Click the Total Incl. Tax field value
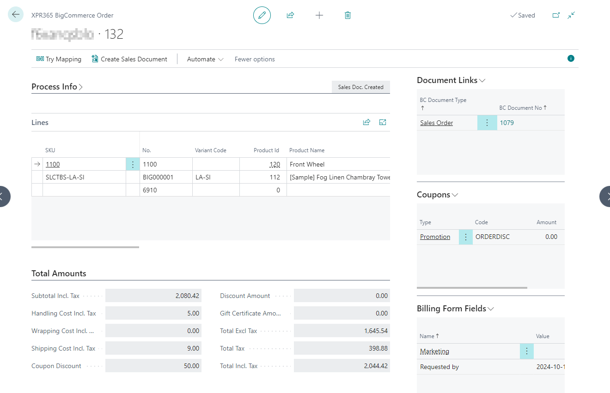This screenshot has height=393, width=610. [x=342, y=366]
